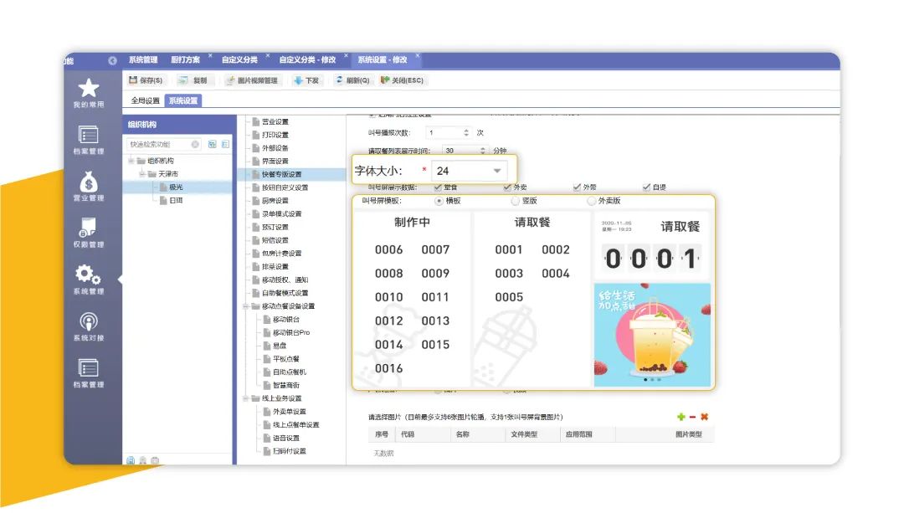Select 打印设置 in the settings tree
The width and height of the screenshot is (904, 513).
275,135
